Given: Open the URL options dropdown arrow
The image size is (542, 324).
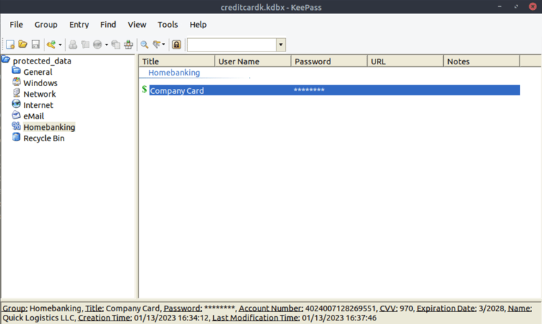Looking at the screenshot, I should [x=107, y=44].
